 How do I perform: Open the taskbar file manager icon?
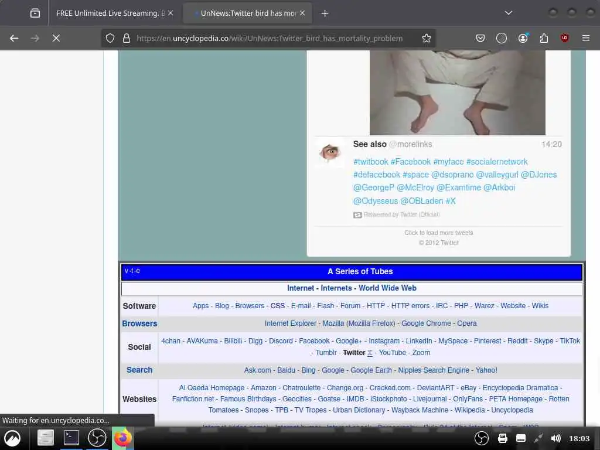[x=46, y=438]
